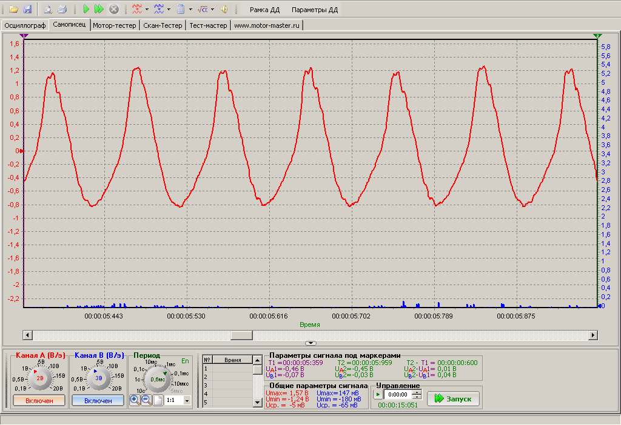The height and width of the screenshot is (425, 621).
Task: Click the Параметры ДД toolbar button
Action: [315, 10]
